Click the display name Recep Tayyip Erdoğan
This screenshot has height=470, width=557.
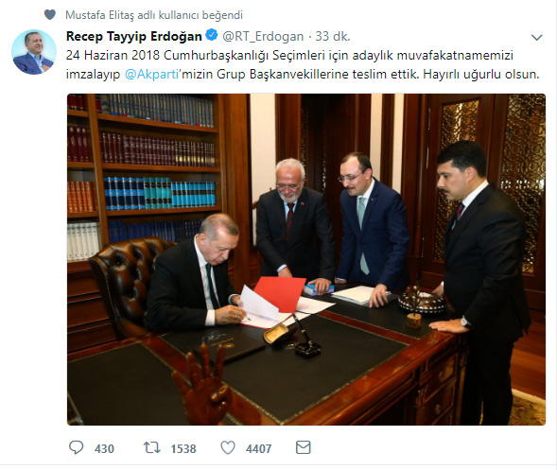point(134,36)
